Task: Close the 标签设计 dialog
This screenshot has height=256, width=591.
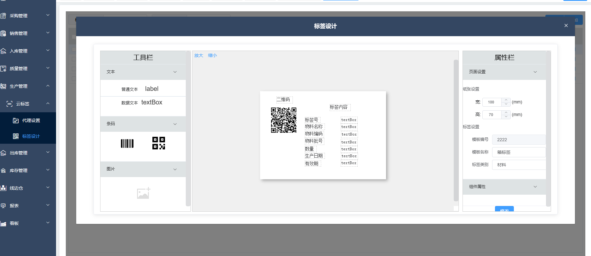Action: pyautogui.click(x=566, y=26)
